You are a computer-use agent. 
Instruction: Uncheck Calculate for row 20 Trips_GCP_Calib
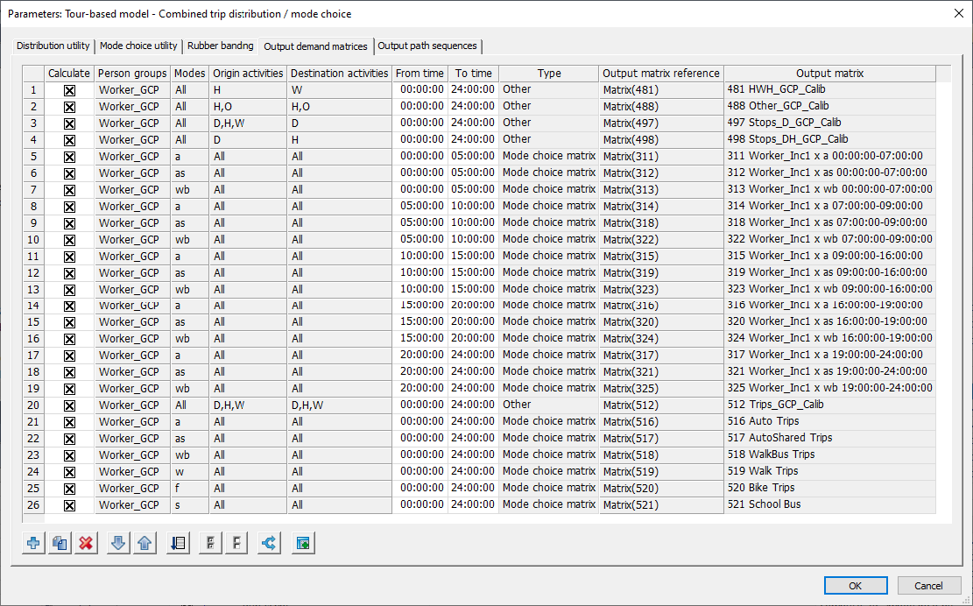[x=69, y=405]
